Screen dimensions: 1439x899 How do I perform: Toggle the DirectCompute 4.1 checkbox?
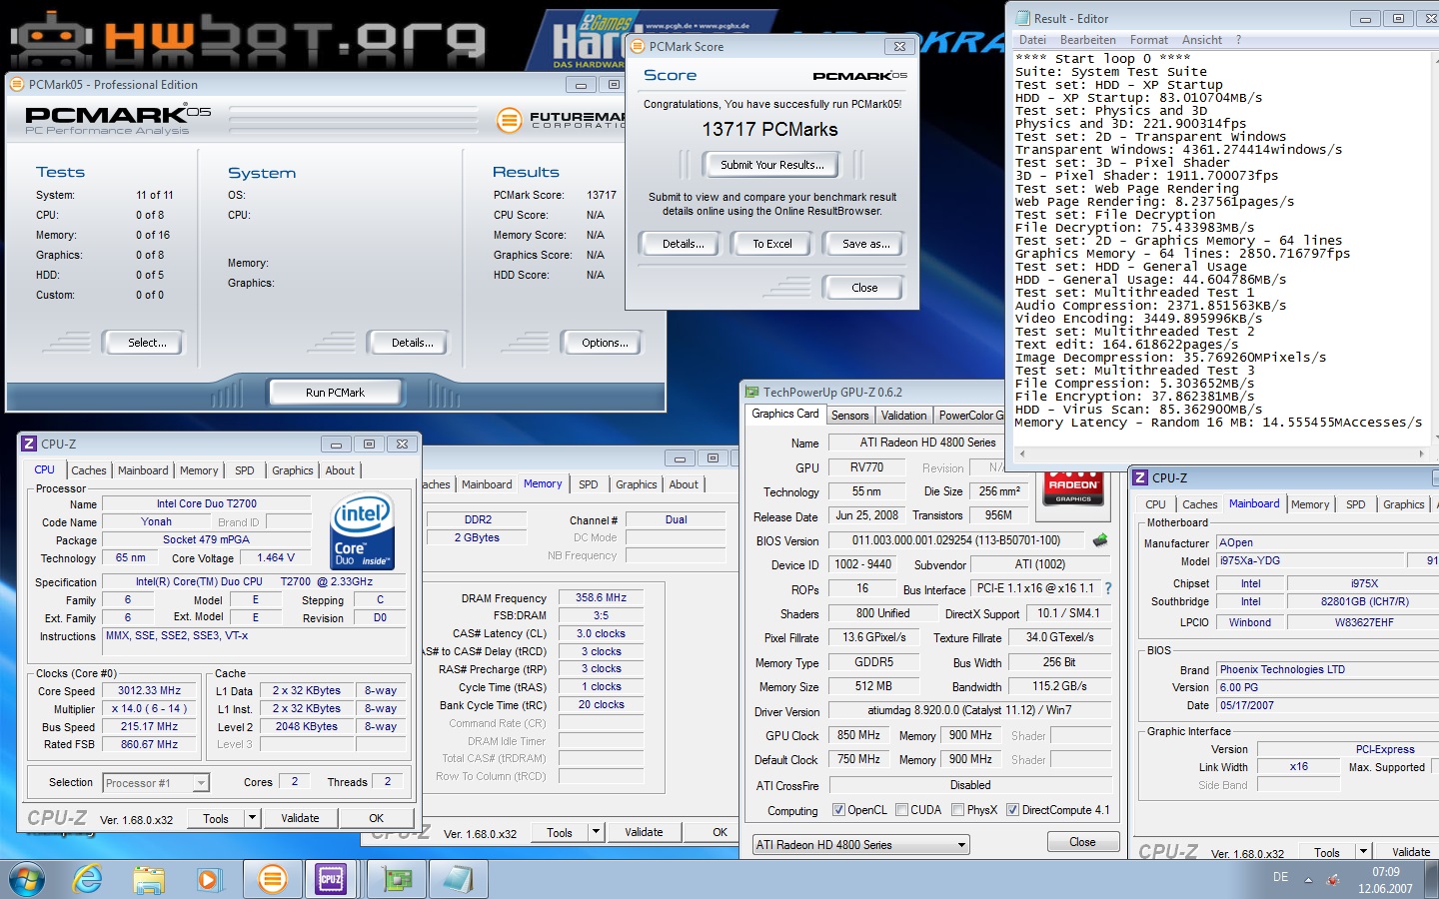click(x=1012, y=810)
